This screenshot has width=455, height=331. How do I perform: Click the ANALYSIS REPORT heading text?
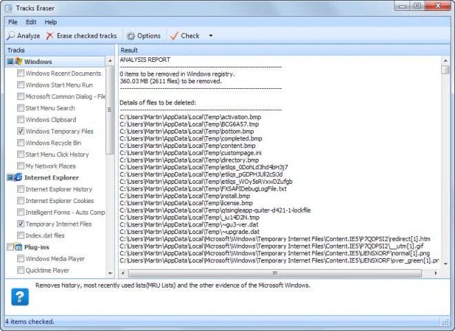click(x=145, y=60)
